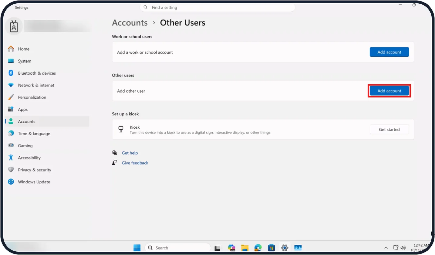Open Microsoft Store from the taskbar

tap(271, 248)
